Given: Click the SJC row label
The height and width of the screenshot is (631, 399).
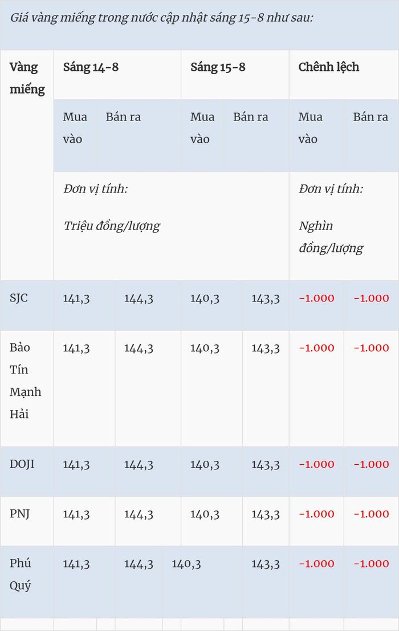Looking at the screenshot, I should [x=18, y=298].
